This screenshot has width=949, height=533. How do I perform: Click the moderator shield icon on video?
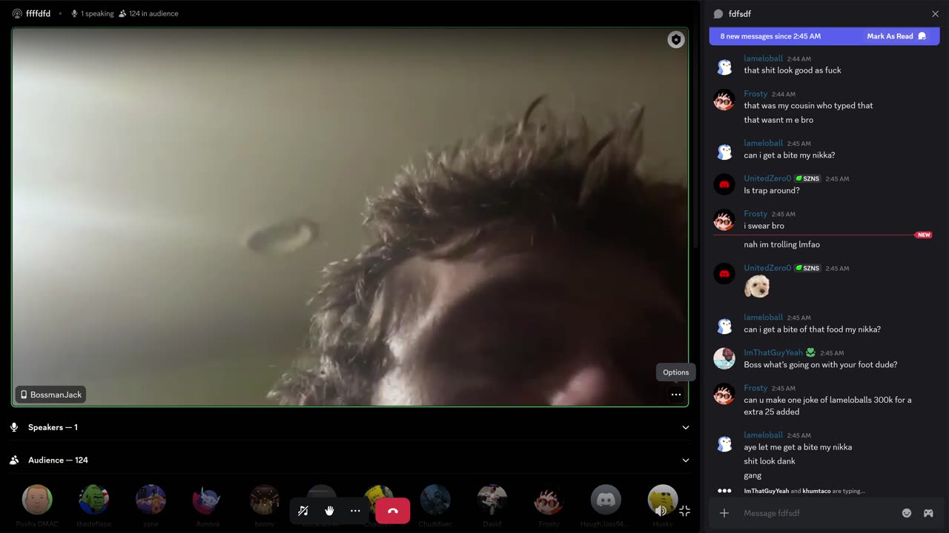point(675,40)
